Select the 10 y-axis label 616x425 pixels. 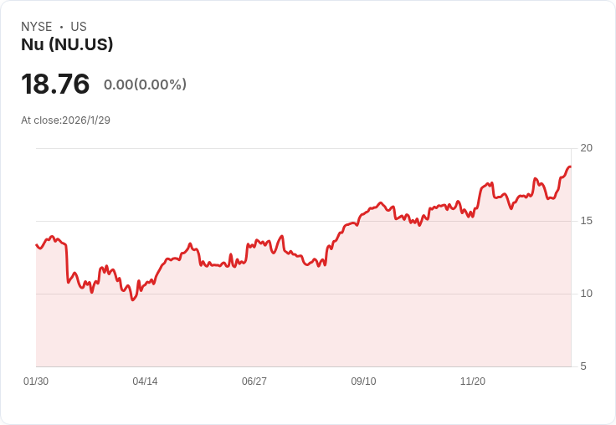click(x=587, y=294)
